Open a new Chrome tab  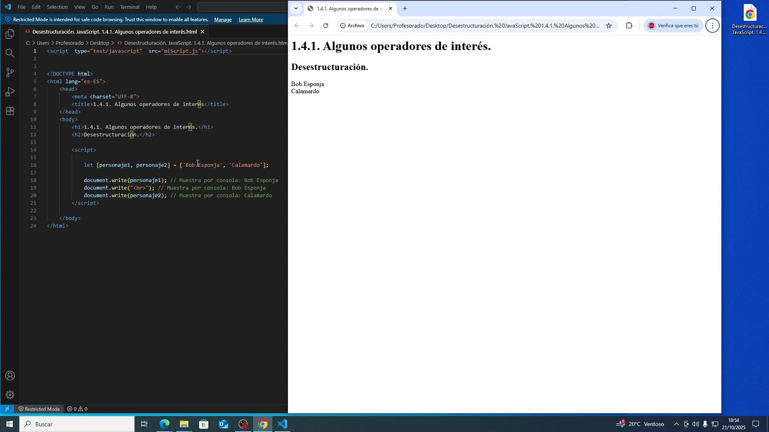click(405, 8)
